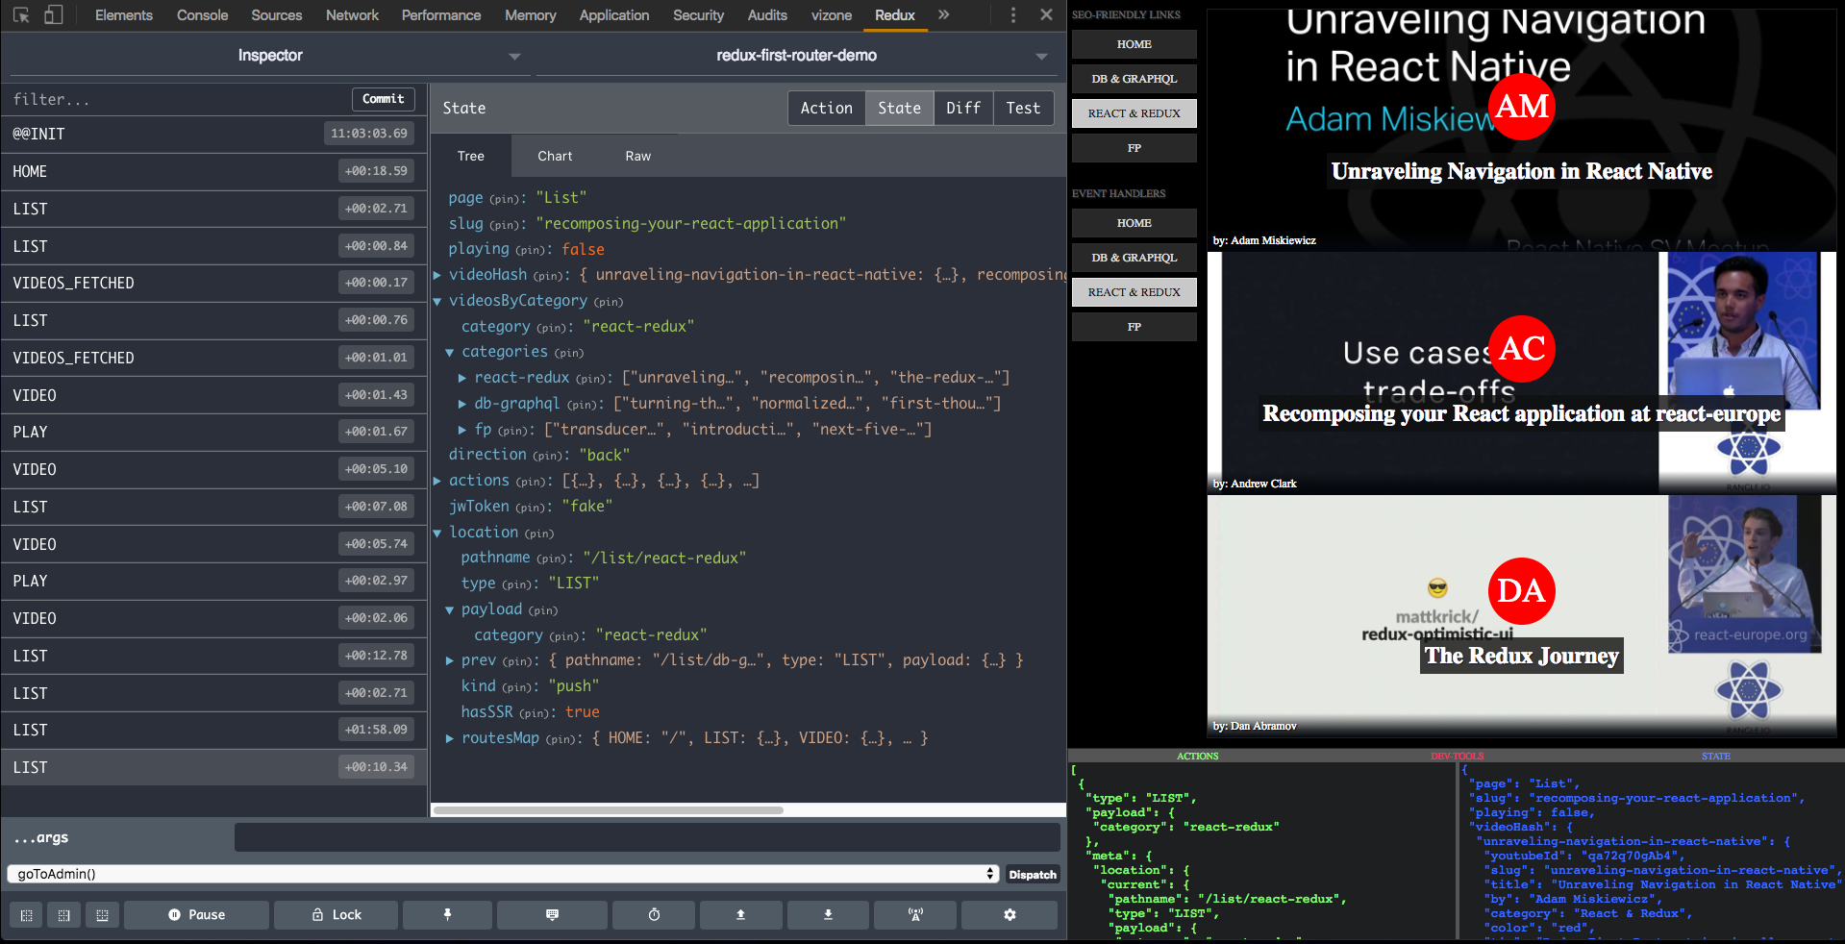This screenshot has height=944, width=1845.
Task: Click the inspect element cursor icon
Action: click(21, 15)
